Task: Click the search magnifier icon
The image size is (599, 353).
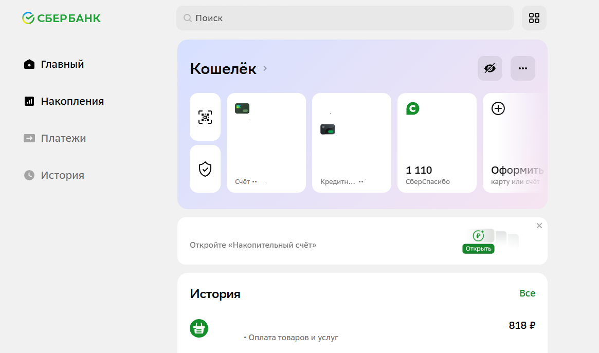Action: (188, 18)
